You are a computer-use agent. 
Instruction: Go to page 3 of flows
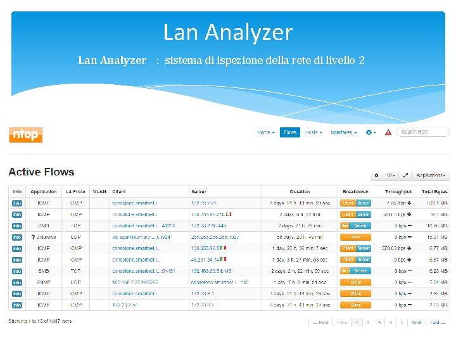coord(379,322)
